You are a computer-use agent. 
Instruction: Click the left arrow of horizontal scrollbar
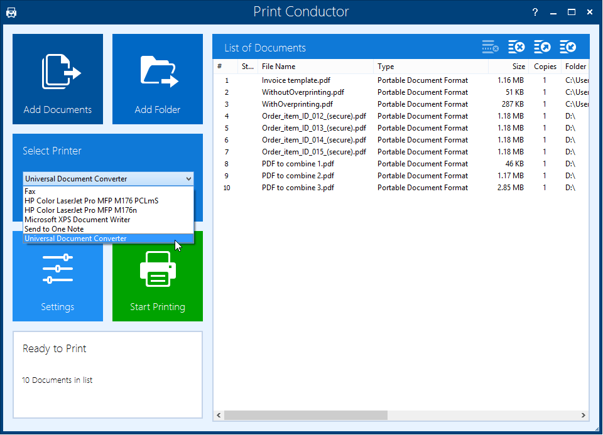[x=219, y=415]
